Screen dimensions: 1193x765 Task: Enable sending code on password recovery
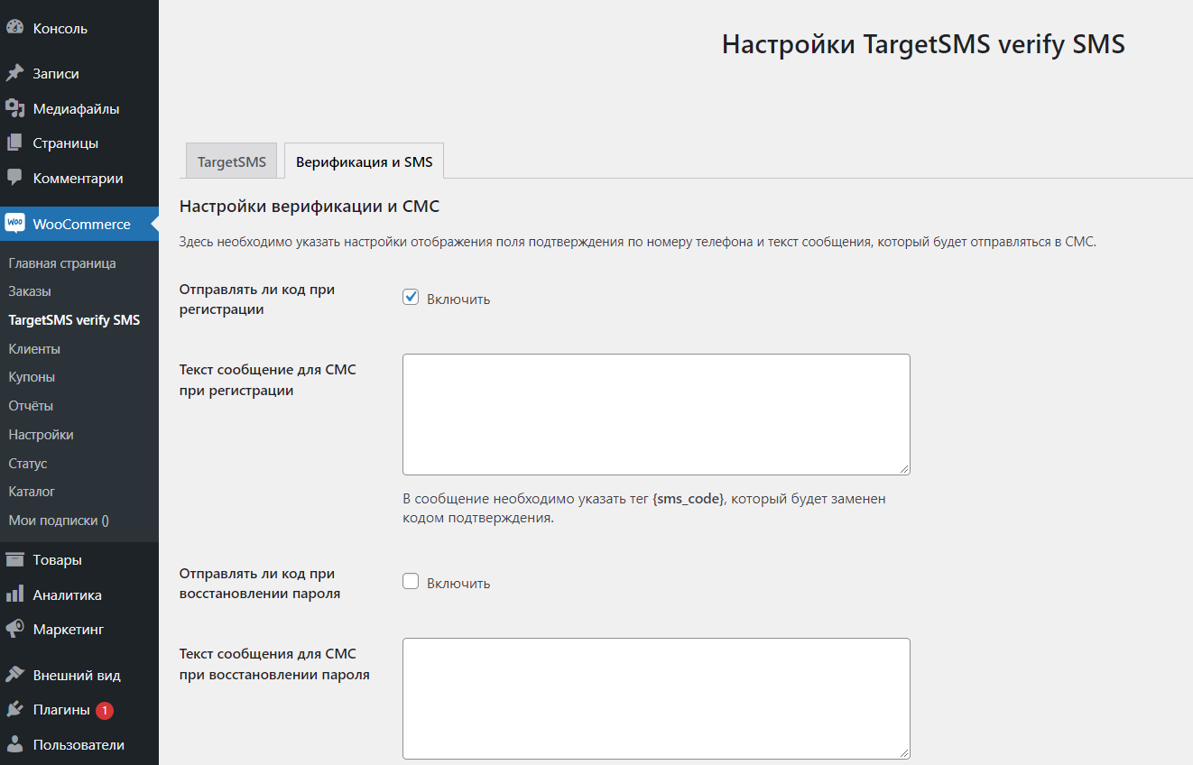pyautogui.click(x=411, y=581)
